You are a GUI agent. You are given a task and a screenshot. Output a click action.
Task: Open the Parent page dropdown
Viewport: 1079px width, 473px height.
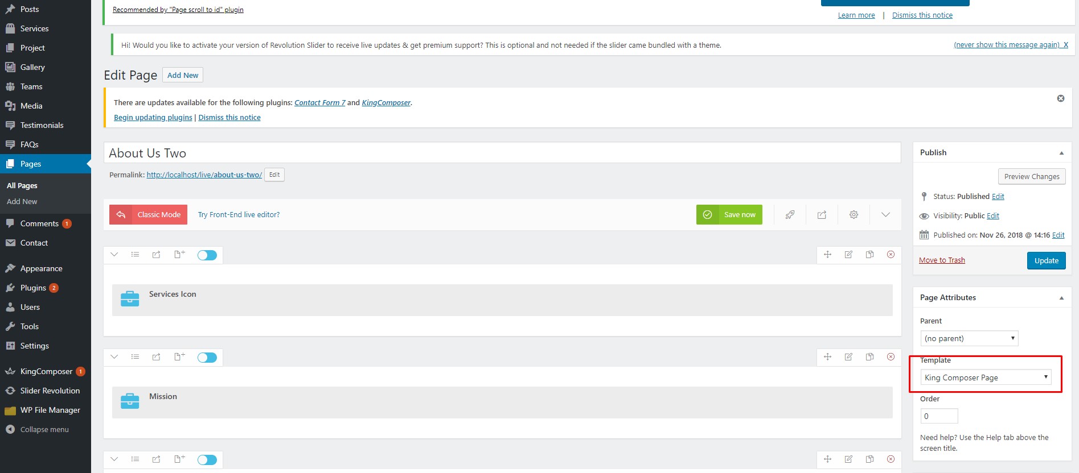click(969, 338)
